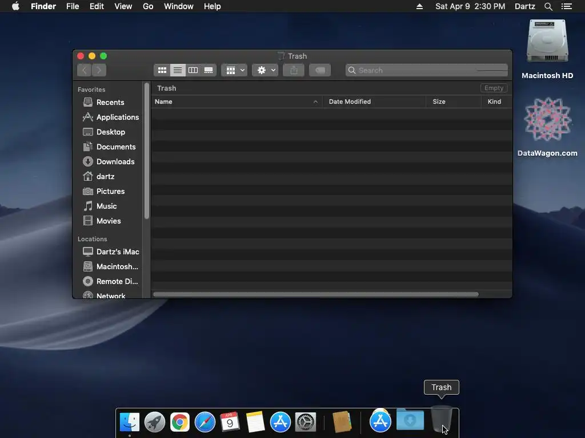Open Downloads folder stack in Dock

pyautogui.click(x=410, y=420)
